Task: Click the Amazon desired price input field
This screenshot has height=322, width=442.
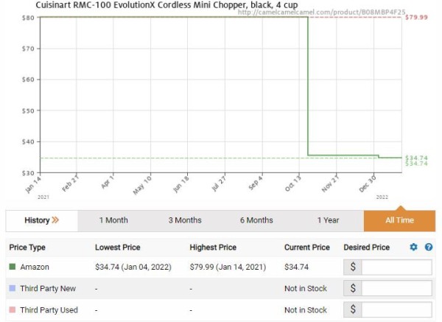Action: click(396, 267)
